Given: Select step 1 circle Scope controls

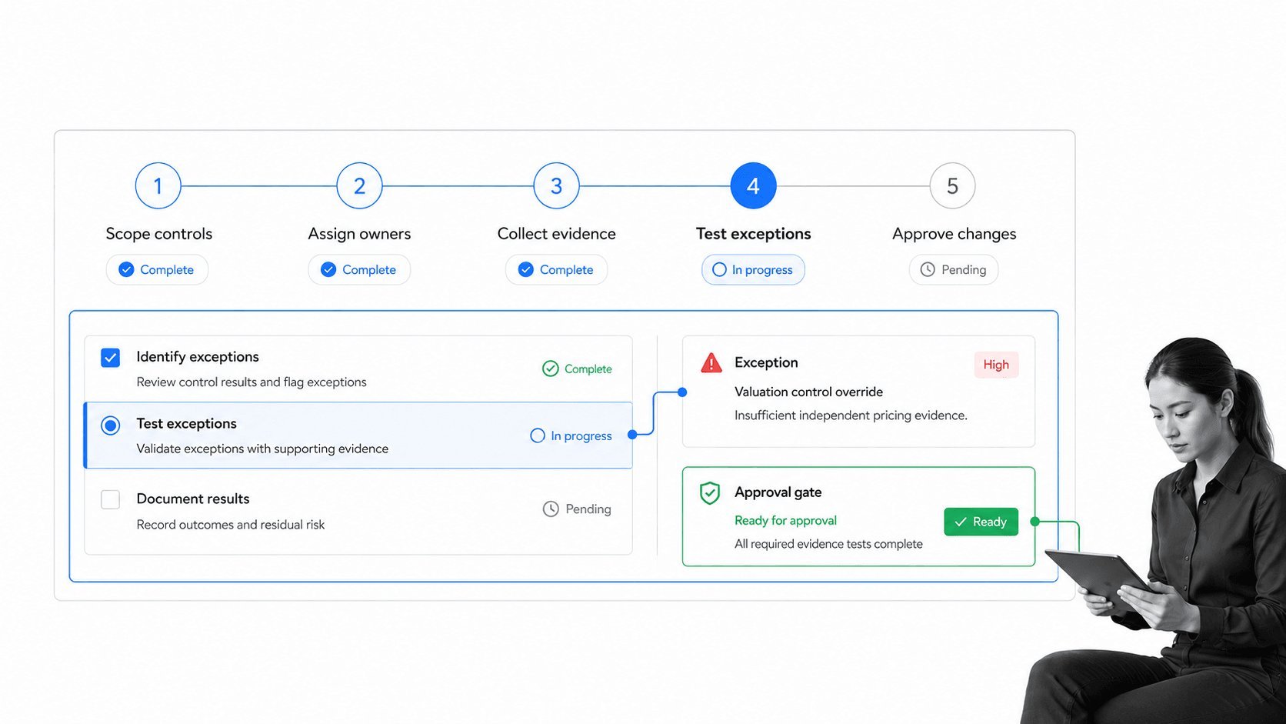Looking at the screenshot, I should 158,185.
